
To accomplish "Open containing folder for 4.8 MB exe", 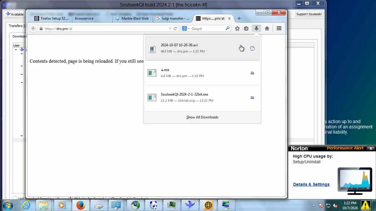I will [252, 73].
